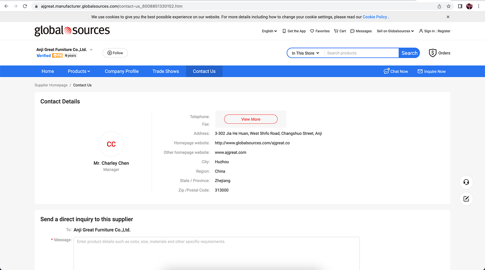485x270 pixels.
Task: Click the Supplier Homepage breadcrumb
Action: click(x=51, y=85)
